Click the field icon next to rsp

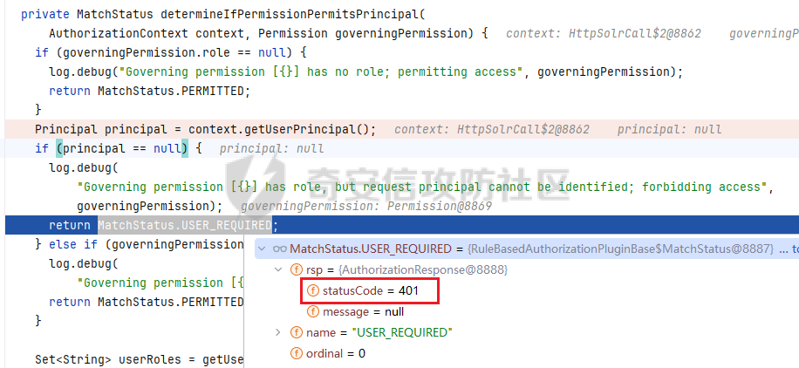296,269
